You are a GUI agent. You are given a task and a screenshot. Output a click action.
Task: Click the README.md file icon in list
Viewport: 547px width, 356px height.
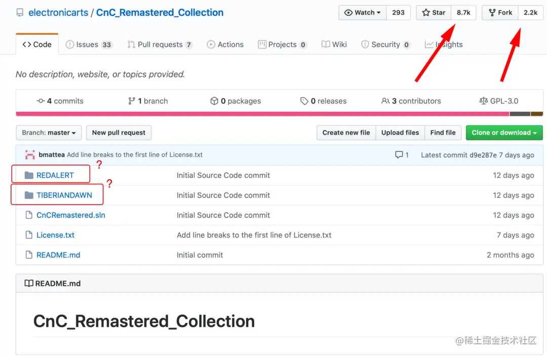pos(29,255)
